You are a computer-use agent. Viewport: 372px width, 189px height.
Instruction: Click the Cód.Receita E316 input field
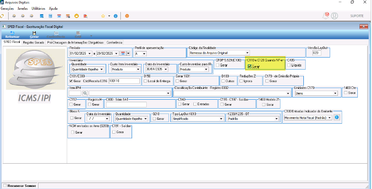tap(125, 81)
